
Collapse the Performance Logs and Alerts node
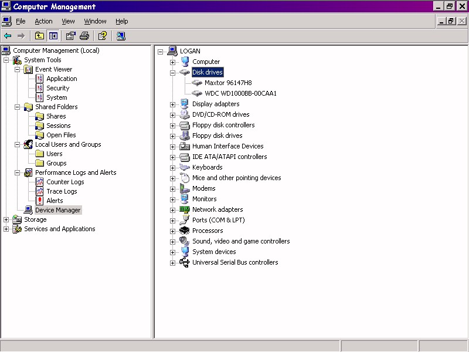click(18, 172)
